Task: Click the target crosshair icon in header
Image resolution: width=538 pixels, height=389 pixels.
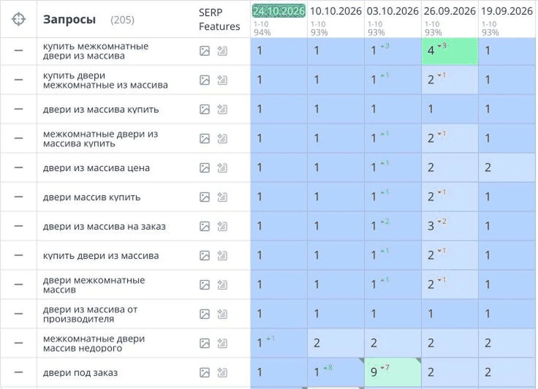Action: [x=18, y=19]
